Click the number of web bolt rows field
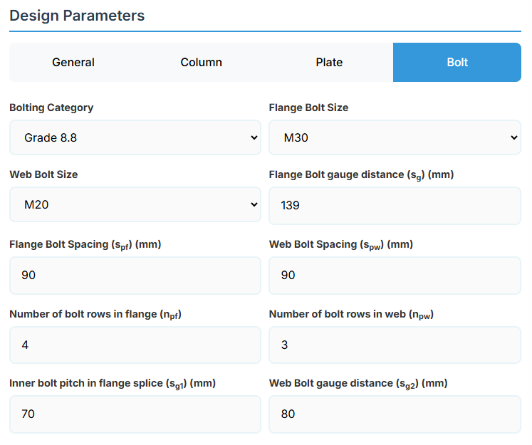This screenshot has height=445, width=532. click(x=395, y=345)
